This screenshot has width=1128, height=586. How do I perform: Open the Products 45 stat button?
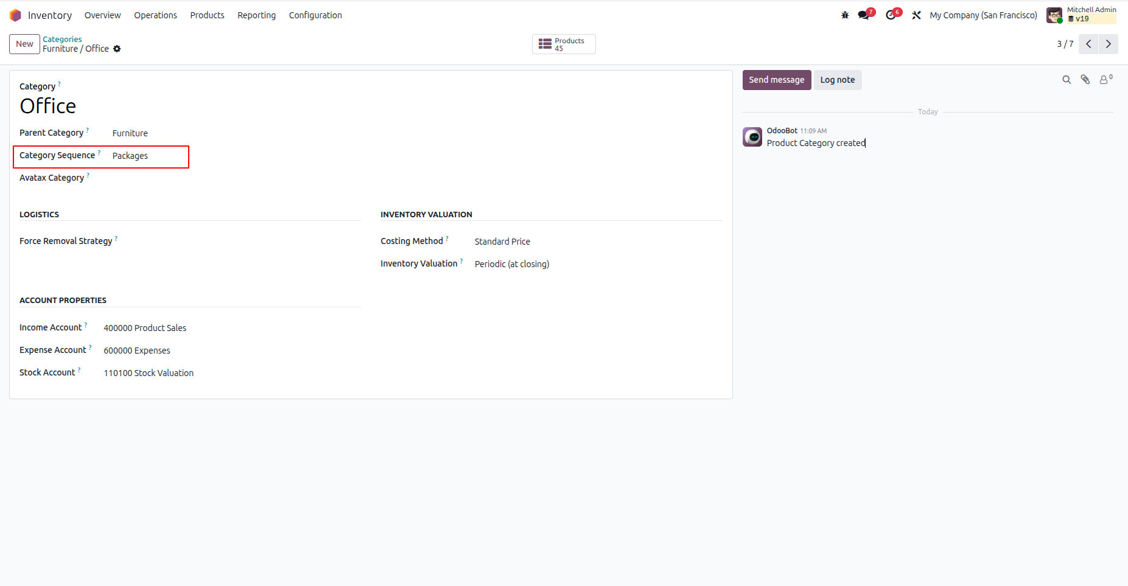(564, 44)
